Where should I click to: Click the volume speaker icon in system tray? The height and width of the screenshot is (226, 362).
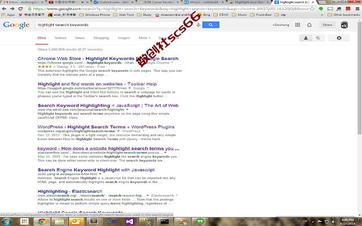pyautogui.click(x=333, y=222)
